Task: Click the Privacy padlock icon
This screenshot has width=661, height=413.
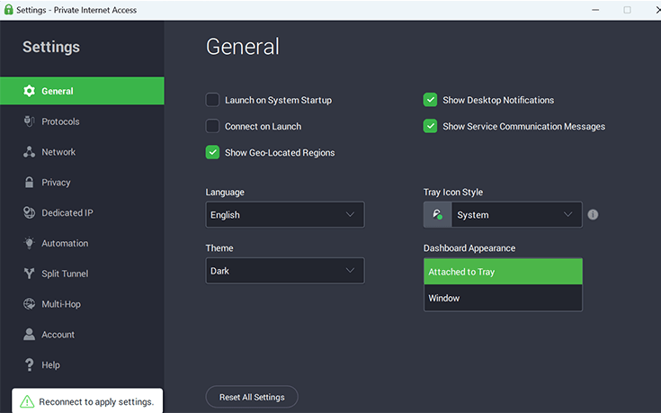Action: [x=29, y=183]
